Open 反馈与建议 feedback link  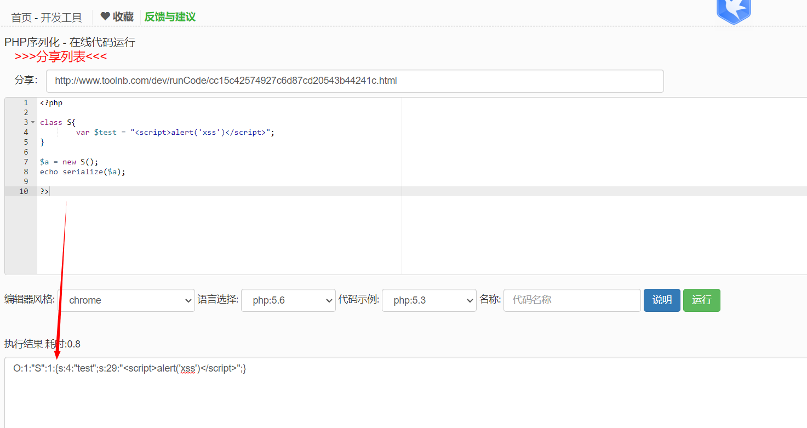point(170,17)
